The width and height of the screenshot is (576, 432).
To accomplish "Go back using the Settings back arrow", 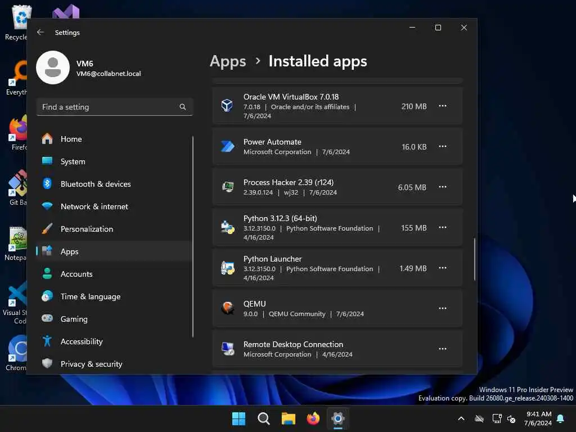I will click(x=40, y=32).
